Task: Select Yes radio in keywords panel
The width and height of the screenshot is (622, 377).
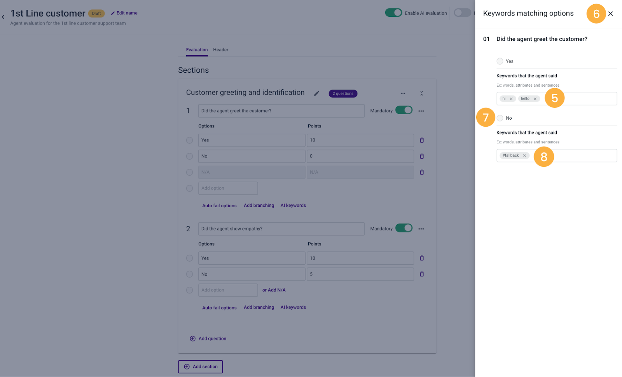Action: 500,61
